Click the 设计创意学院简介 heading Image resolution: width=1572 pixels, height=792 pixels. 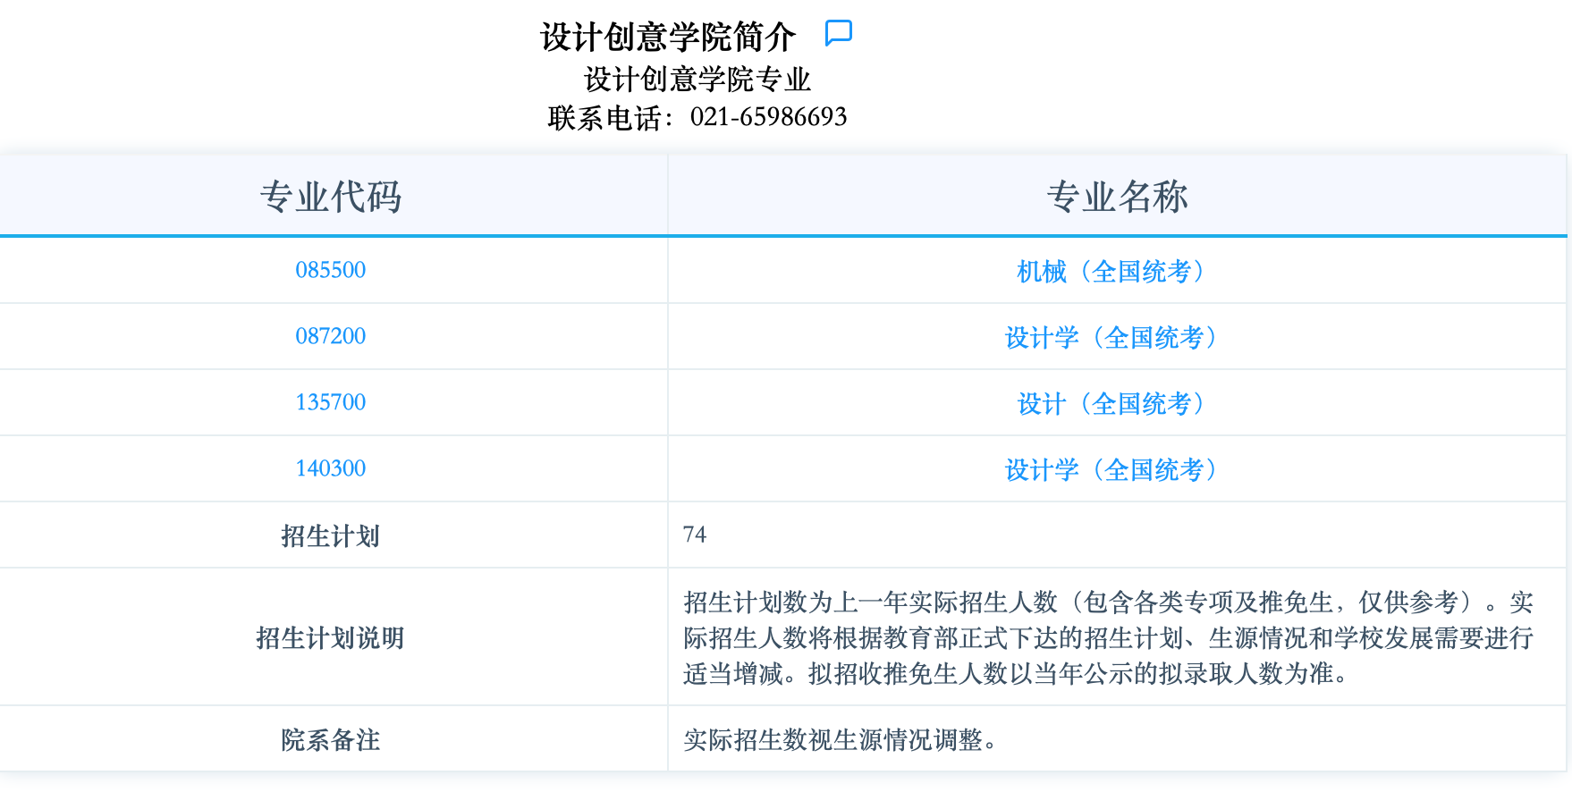[667, 38]
